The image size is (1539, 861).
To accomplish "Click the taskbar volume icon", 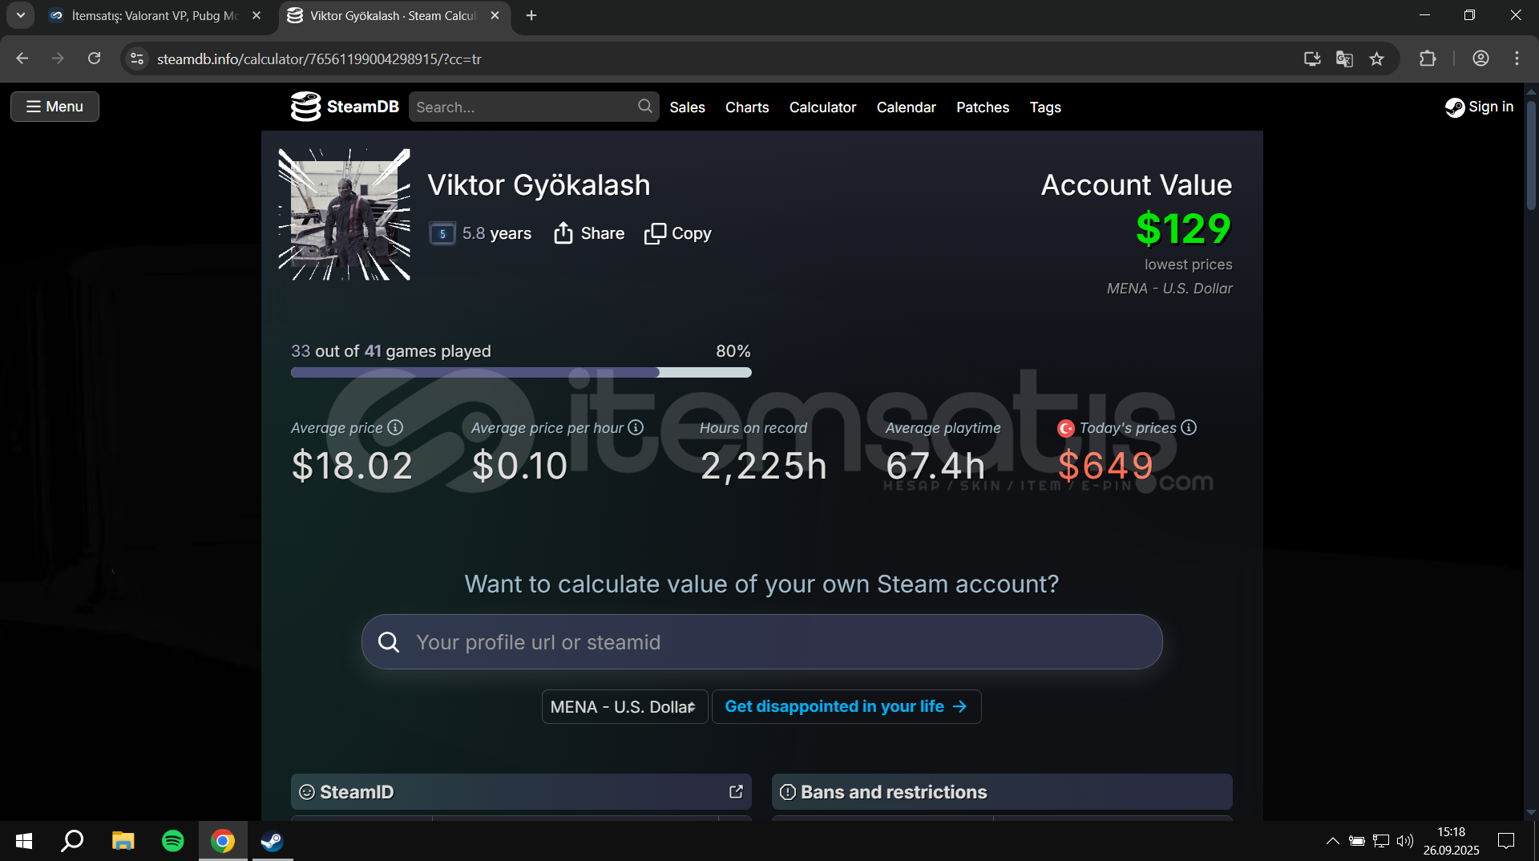I will 1404,841.
